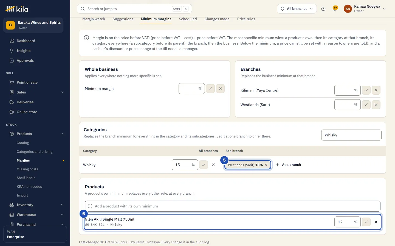Viewport: 395px width, 246px height.
Task: Focus the Search or jump to field
Action: (134, 9)
